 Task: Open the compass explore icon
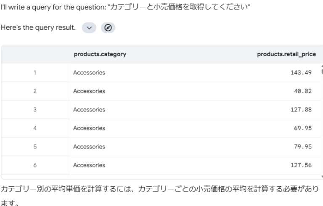[108, 28]
